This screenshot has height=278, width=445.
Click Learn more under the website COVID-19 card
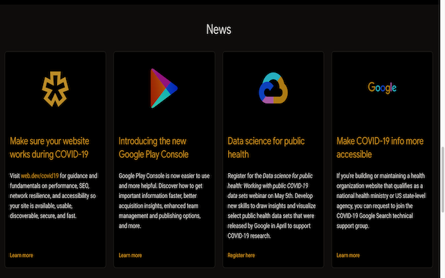click(22, 255)
